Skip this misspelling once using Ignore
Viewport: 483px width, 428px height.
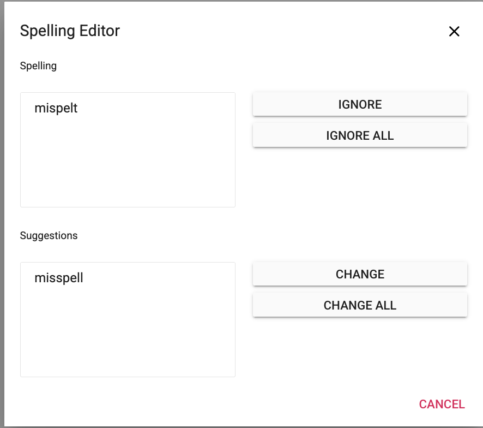pyautogui.click(x=360, y=104)
